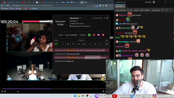Go back in Chrome
Viewport: 174px width, 98px height.
coord(2,5)
